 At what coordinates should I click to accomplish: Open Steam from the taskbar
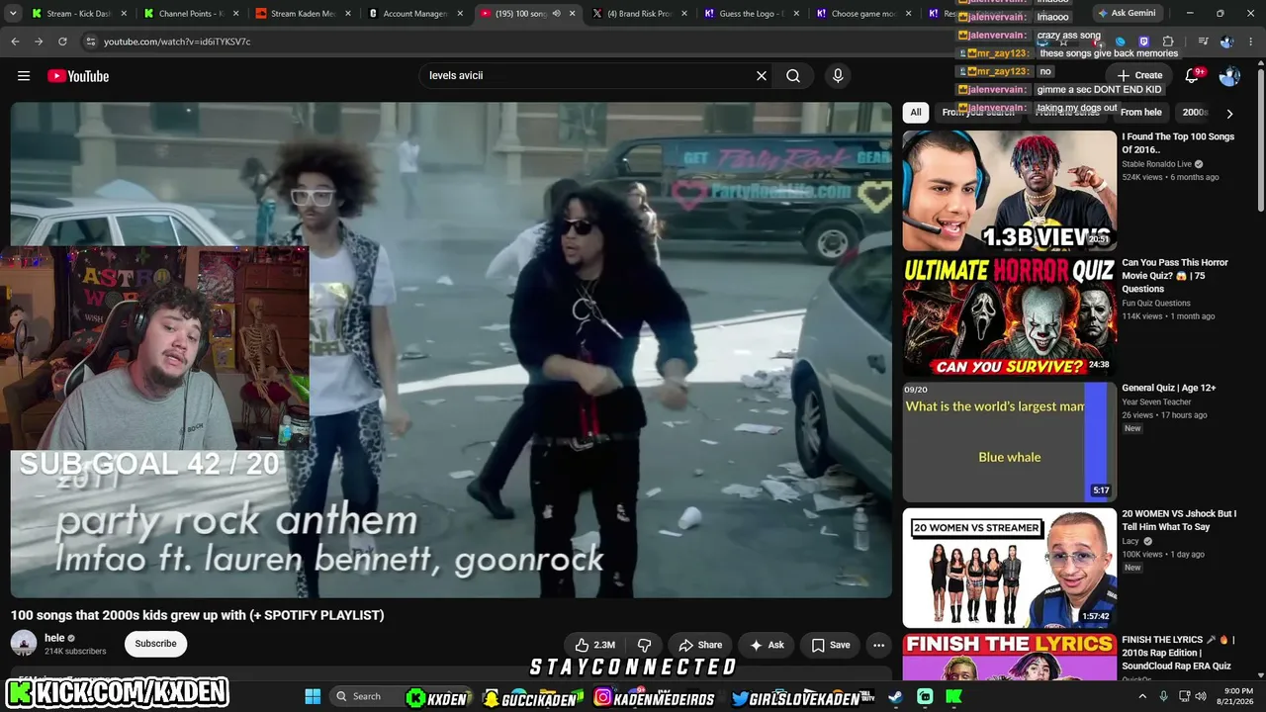[895, 696]
